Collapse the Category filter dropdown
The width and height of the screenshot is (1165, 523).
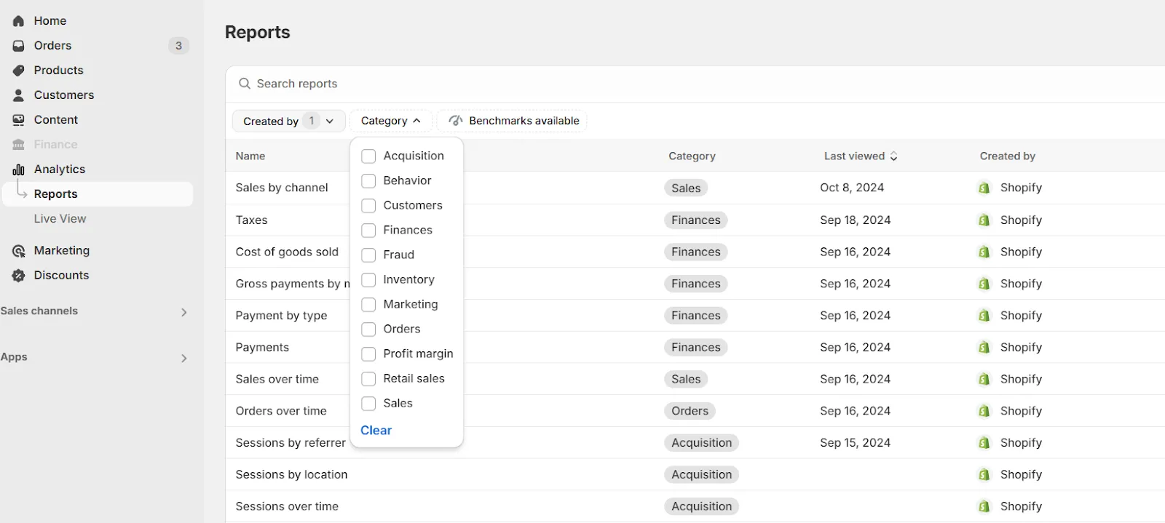point(391,121)
